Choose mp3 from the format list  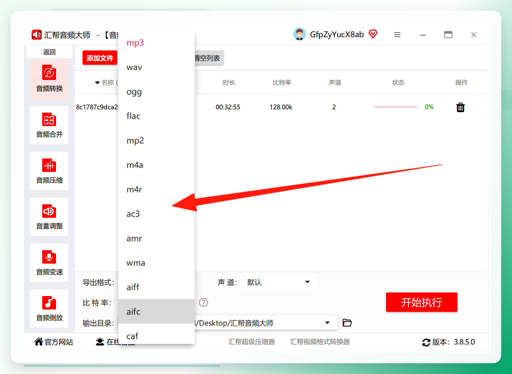pyautogui.click(x=157, y=43)
